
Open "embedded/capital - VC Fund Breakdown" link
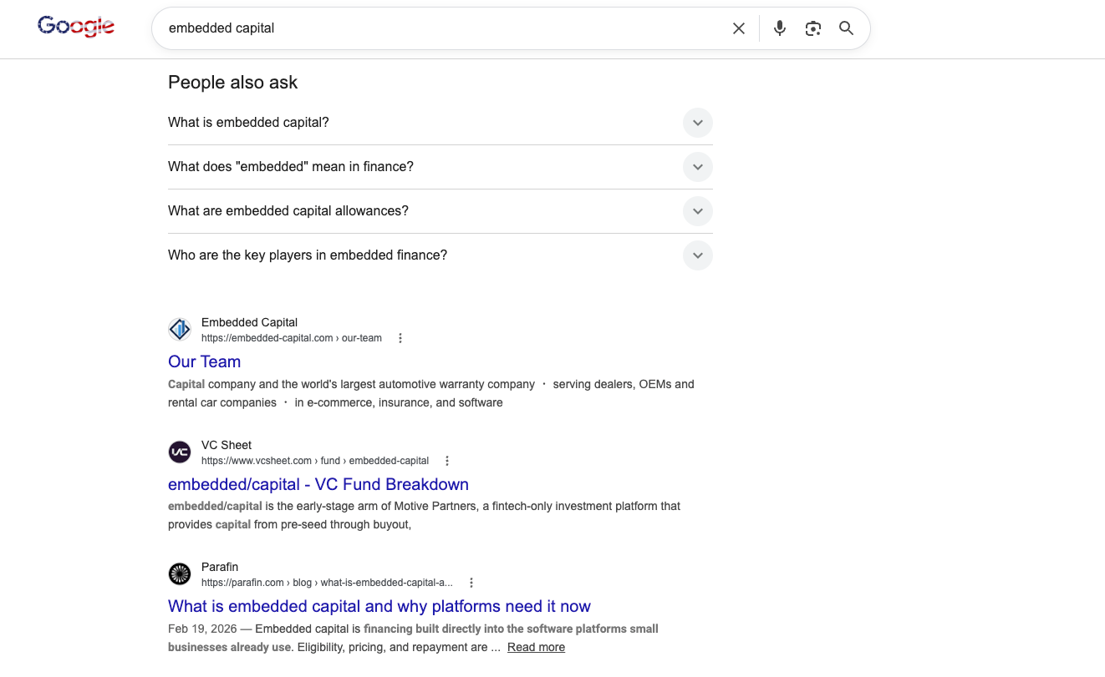(x=318, y=484)
